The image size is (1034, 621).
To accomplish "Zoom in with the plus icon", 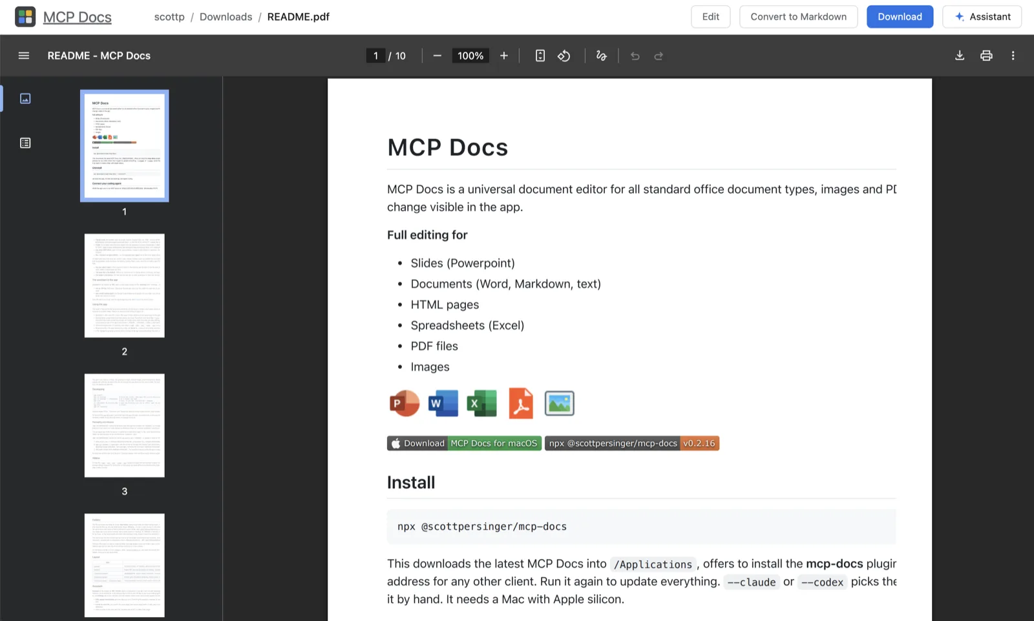I will pos(504,56).
